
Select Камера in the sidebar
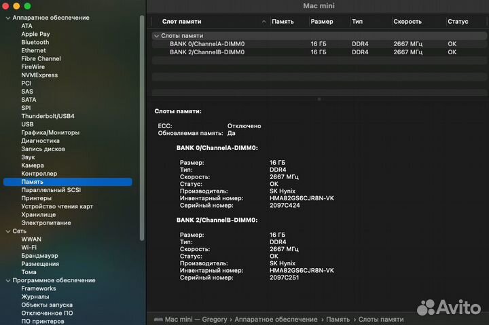tap(33, 165)
